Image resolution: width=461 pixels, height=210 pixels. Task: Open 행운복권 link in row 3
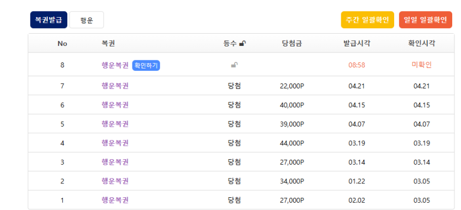[x=115, y=162]
